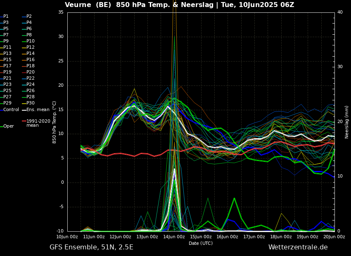Click the '12Jun 00z' date tick label
The image size is (351, 256).
tap(121, 237)
